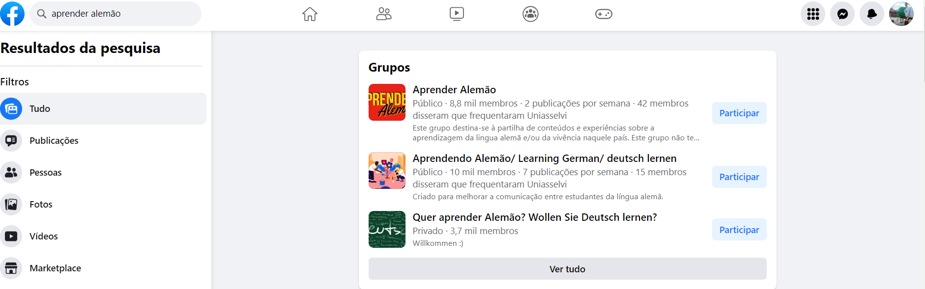Click the 'Este grupo destina-se à partilha' description
The image size is (925, 289).
[556, 133]
